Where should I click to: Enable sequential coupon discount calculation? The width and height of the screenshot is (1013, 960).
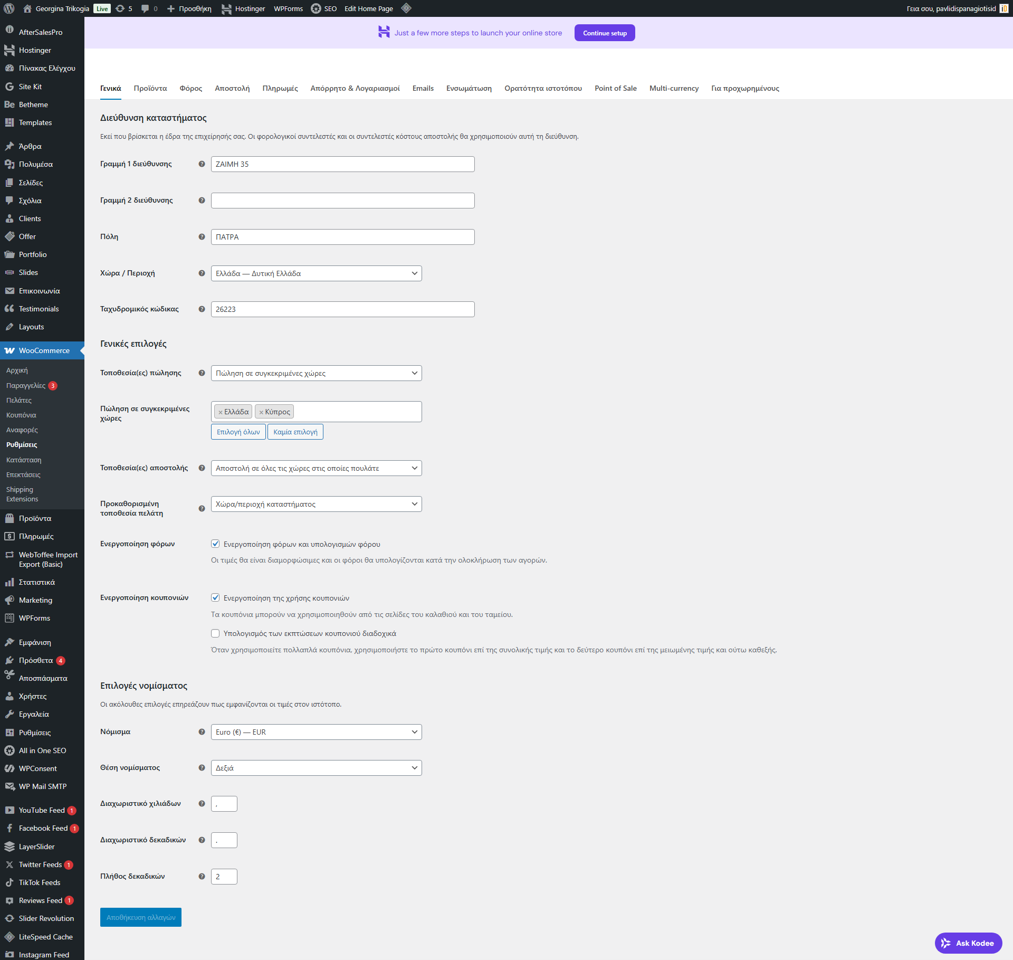[x=215, y=633]
